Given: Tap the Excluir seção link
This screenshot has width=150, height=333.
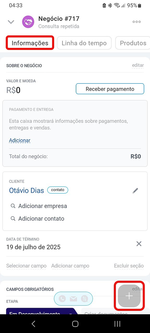Looking at the screenshot, I should (129, 266).
